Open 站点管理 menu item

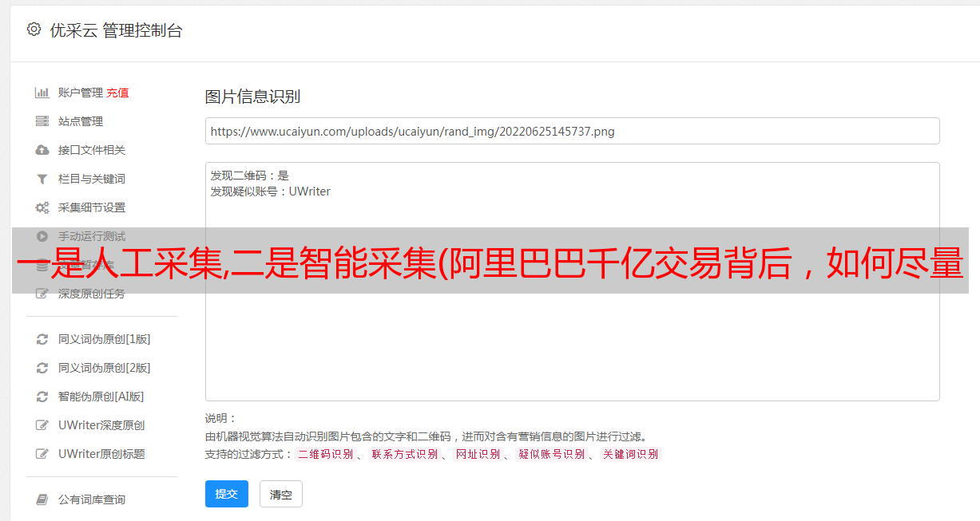[x=81, y=121]
